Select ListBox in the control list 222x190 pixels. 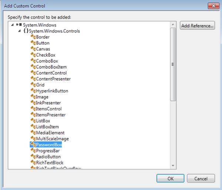tap(40, 121)
